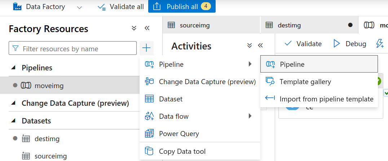The image size is (388, 161).
Task: Click the pending changes badge showing 4
Action: coord(206,6)
